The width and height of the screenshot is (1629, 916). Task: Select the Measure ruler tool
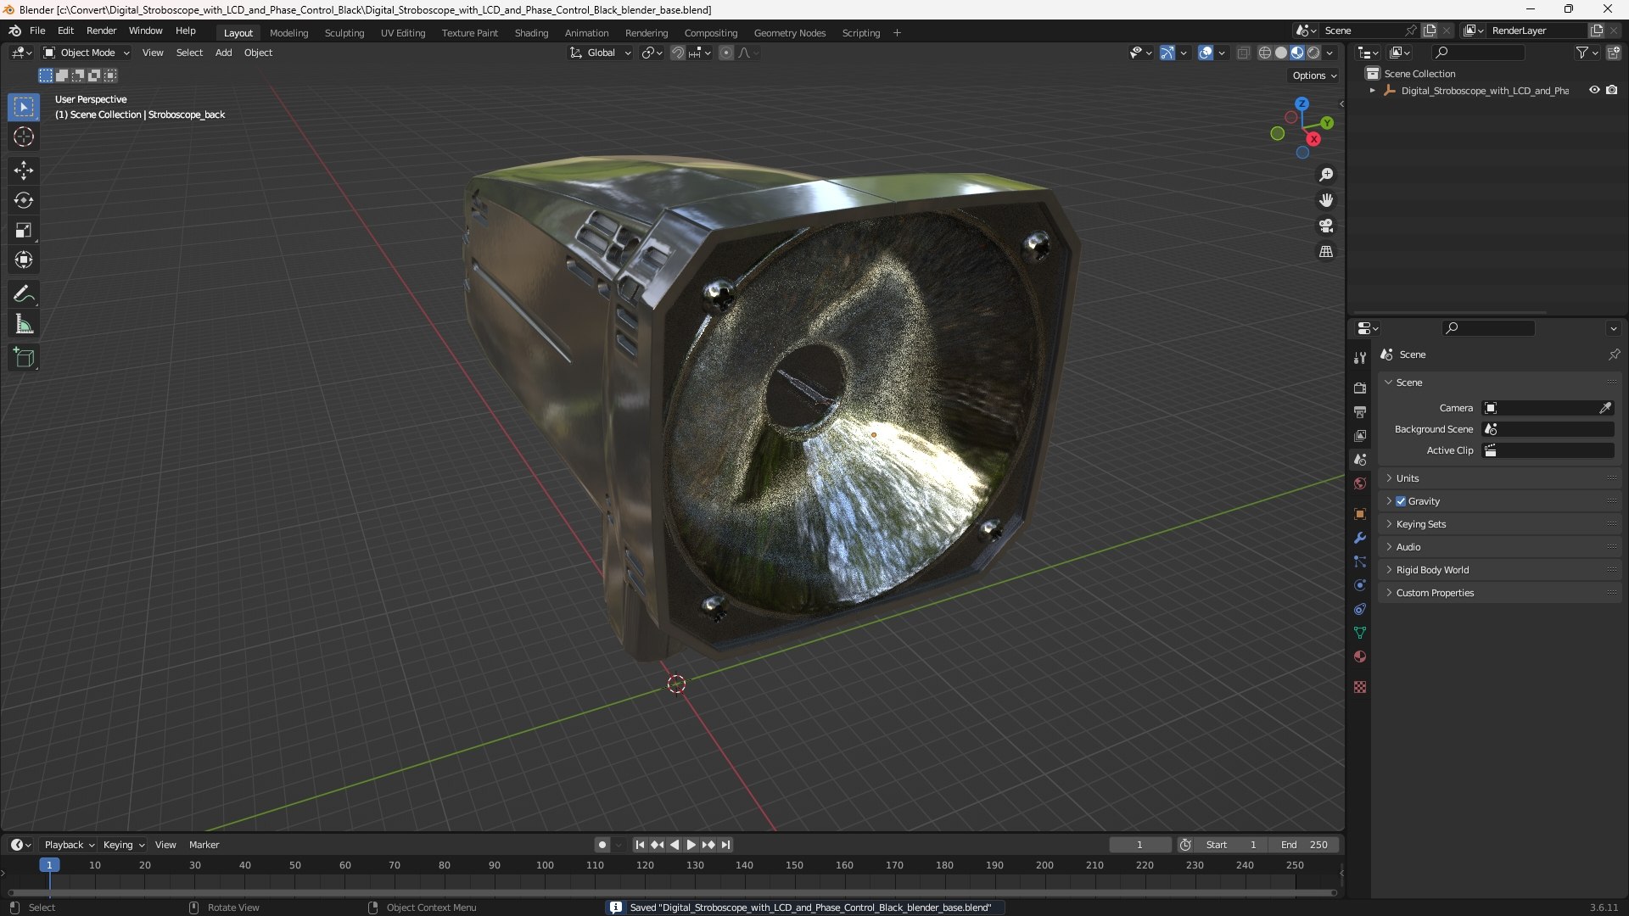(23, 324)
